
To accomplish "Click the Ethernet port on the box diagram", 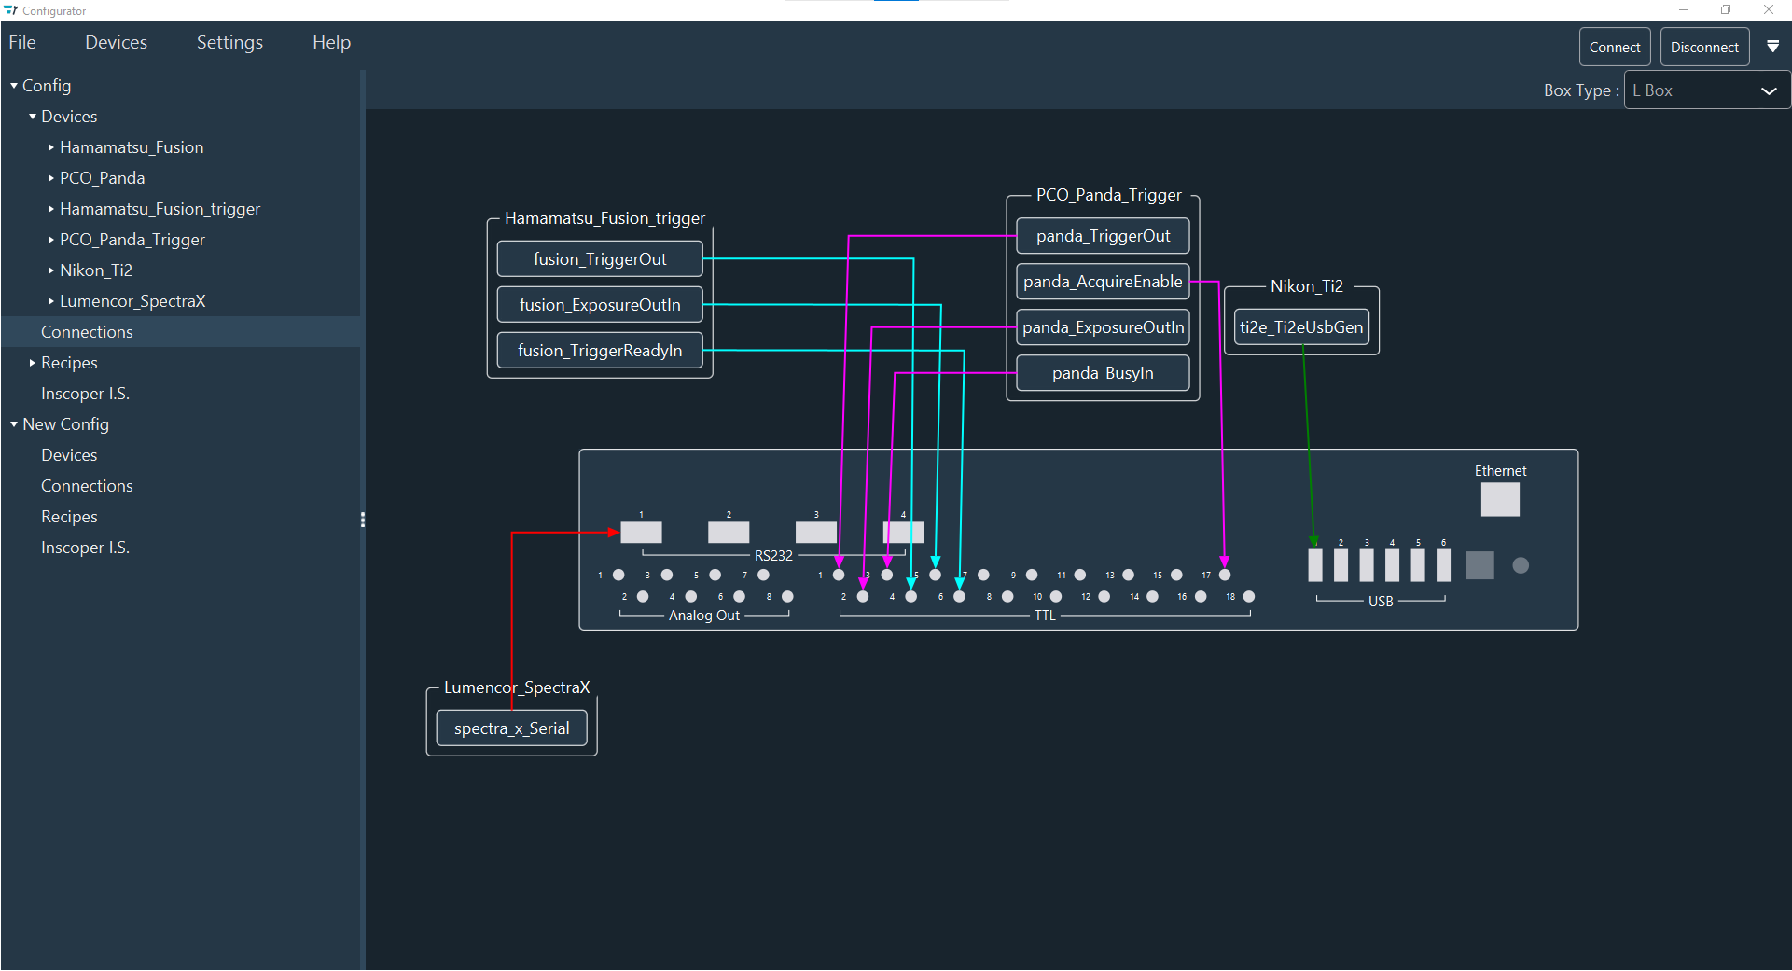I will tap(1499, 500).
